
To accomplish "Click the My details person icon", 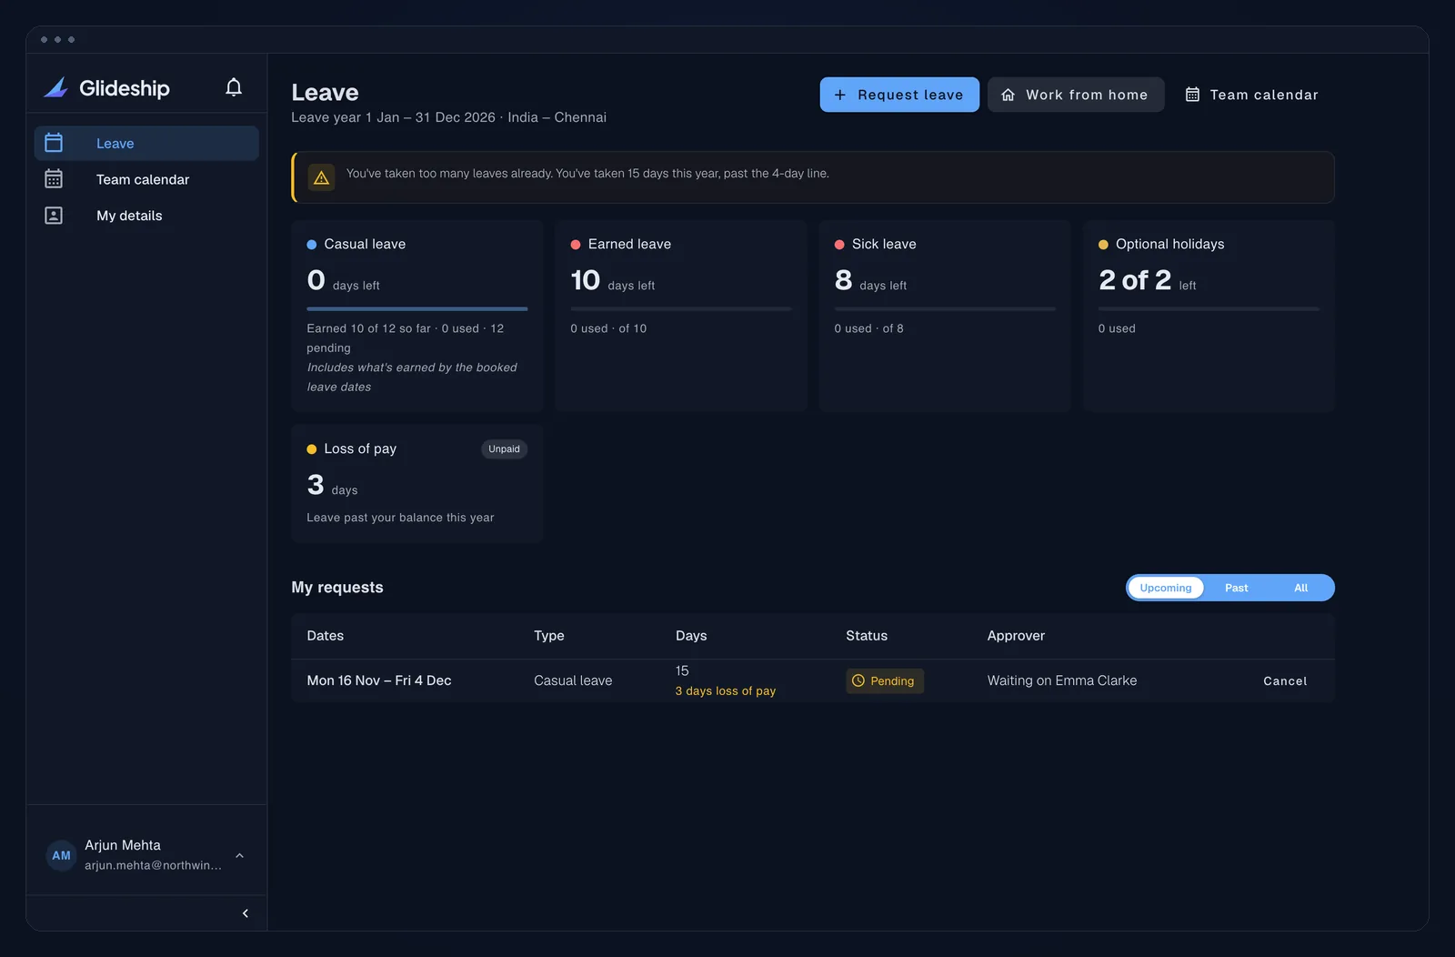I will tap(54, 216).
